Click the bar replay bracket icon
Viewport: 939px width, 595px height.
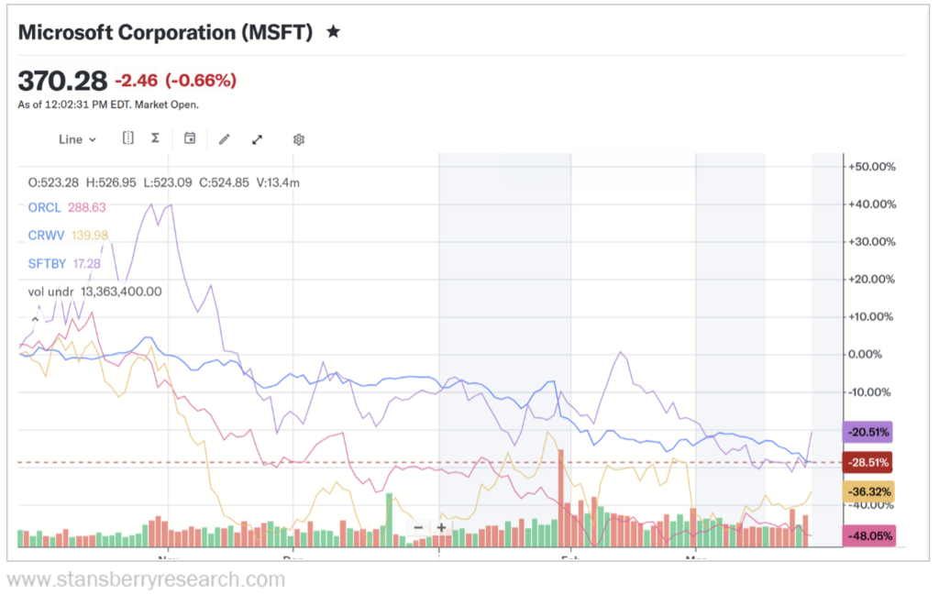pyautogui.click(x=127, y=138)
